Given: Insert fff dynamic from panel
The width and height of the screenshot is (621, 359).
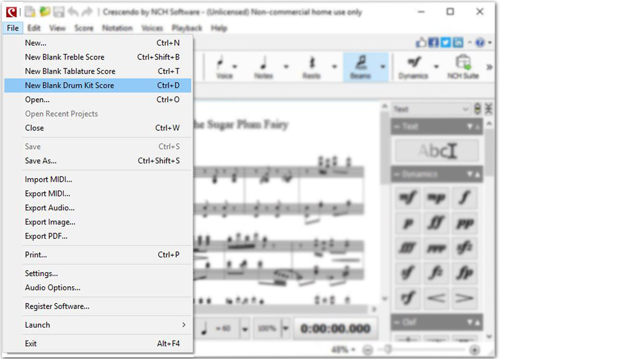Looking at the screenshot, I should tap(408, 248).
